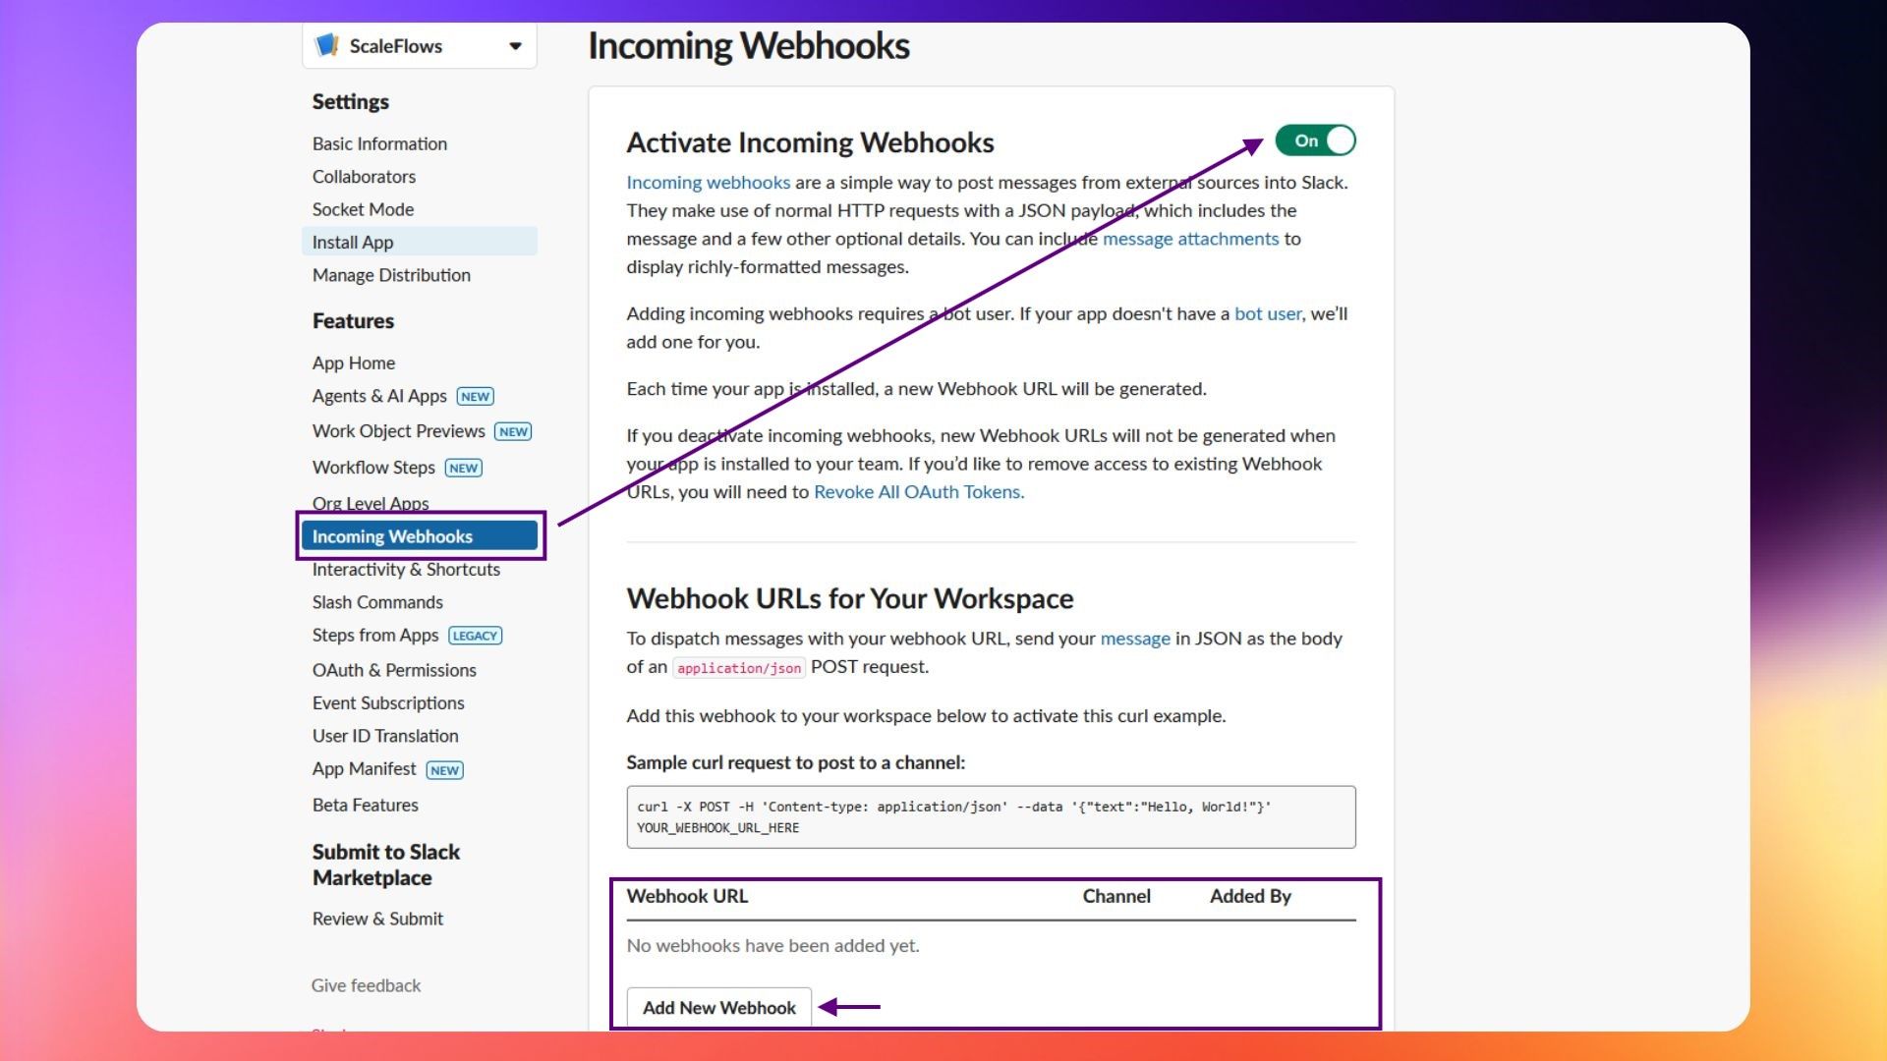Click the Add New Webhook button
This screenshot has width=1887, height=1061.
tap(719, 1008)
